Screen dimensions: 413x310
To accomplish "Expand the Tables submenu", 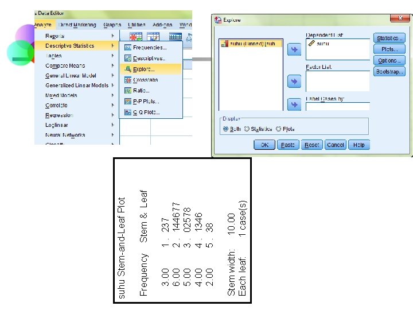I will pos(77,56).
